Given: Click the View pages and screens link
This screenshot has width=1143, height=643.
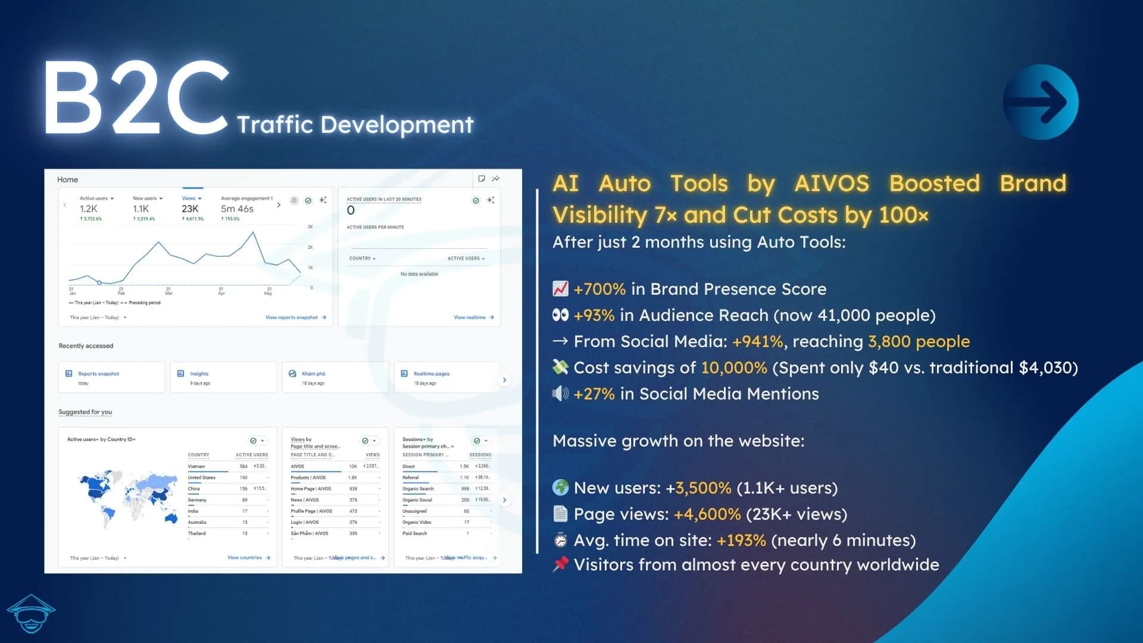Looking at the screenshot, I should point(360,558).
